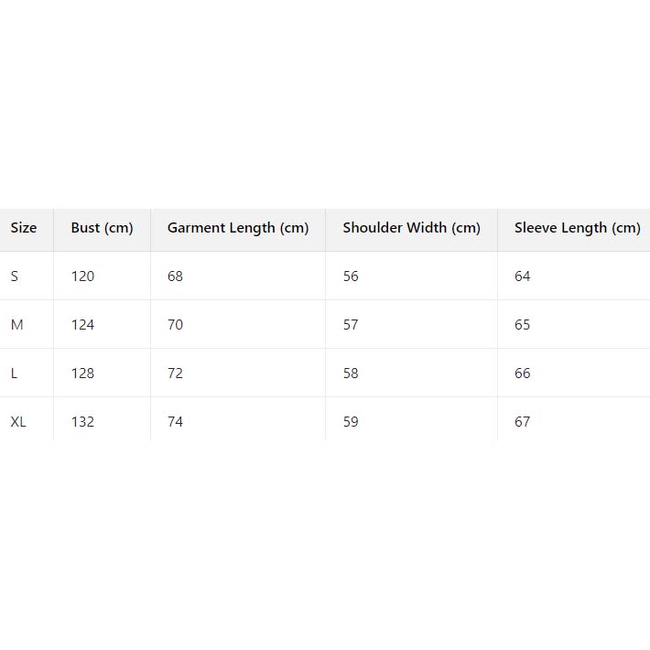
Task: Click the Sleeve Length (cm) header
Action: (577, 228)
